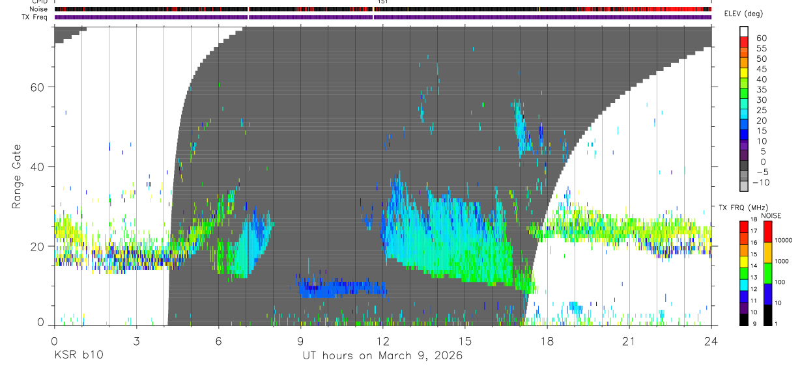The image size is (800, 369).
Task: Click the '1000' label on NOISE scale
Action: pyautogui.click(x=783, y=261)
